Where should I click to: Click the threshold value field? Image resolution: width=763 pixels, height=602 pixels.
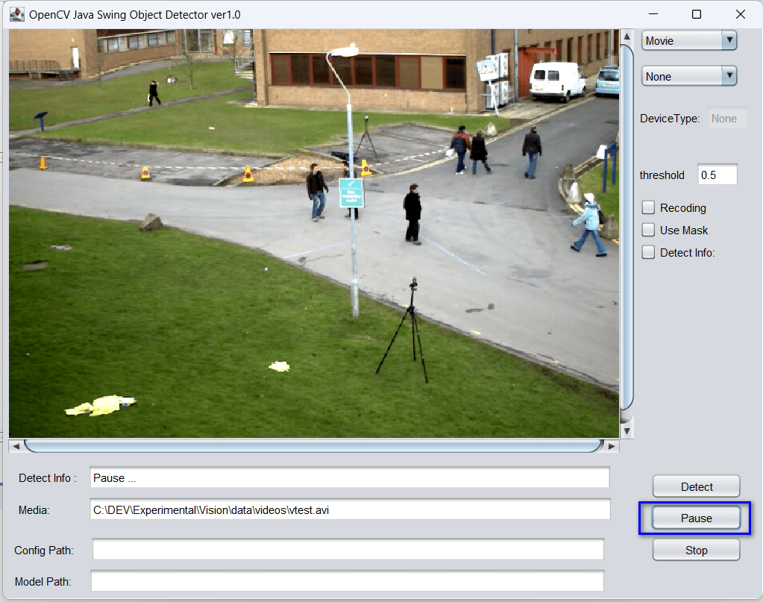(718, 175)
